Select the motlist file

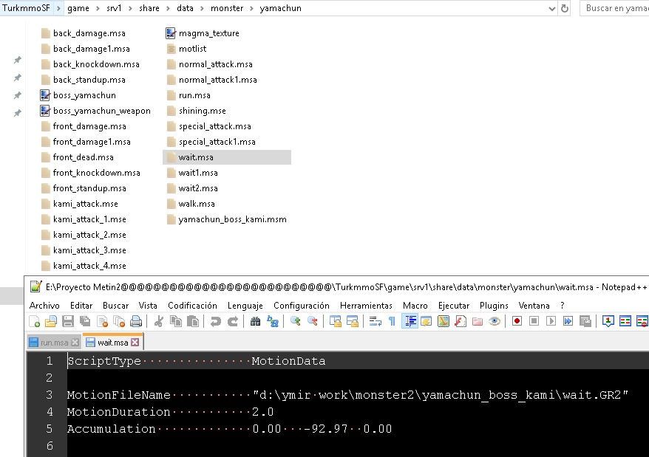point(187,49)
